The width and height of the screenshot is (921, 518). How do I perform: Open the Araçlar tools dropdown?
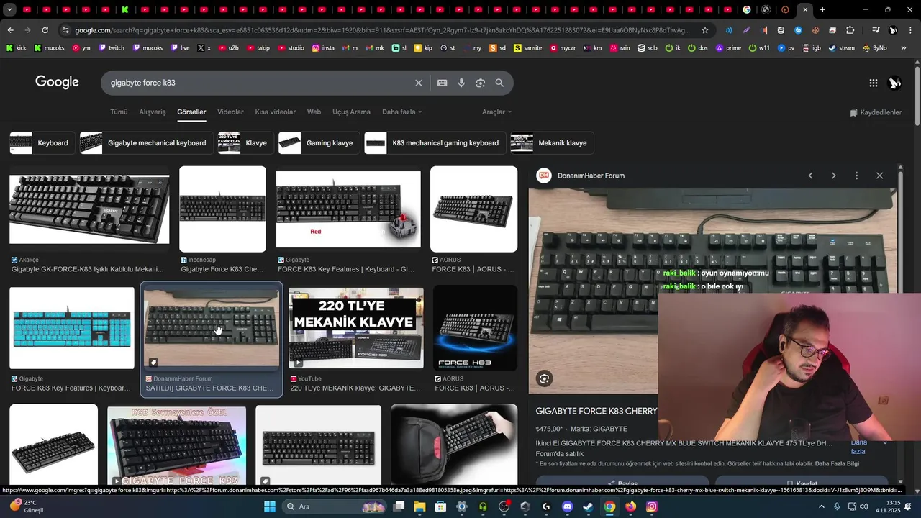tap(497, 112)
